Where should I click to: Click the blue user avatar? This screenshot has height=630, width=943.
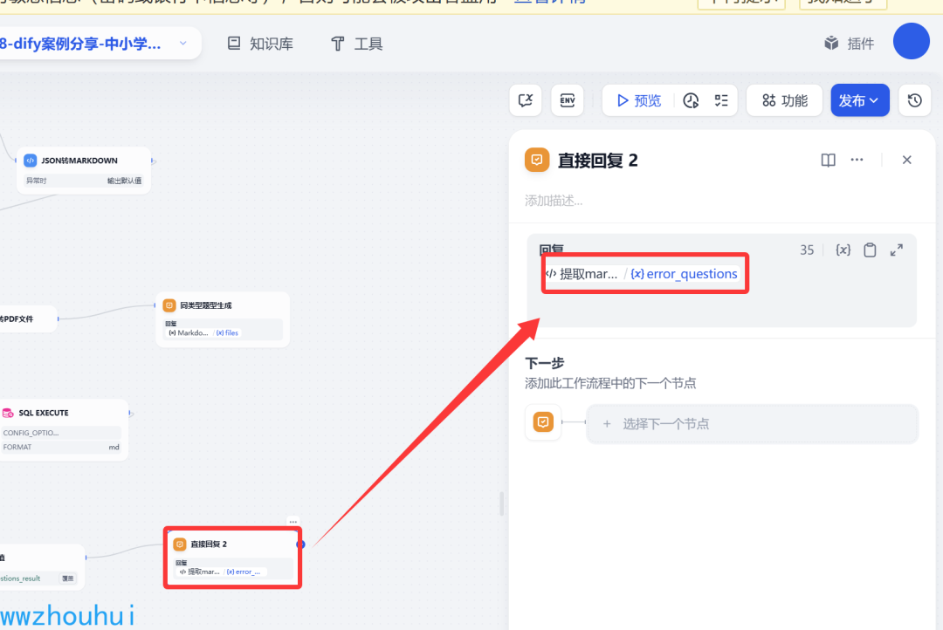click(x=911, y=41)
